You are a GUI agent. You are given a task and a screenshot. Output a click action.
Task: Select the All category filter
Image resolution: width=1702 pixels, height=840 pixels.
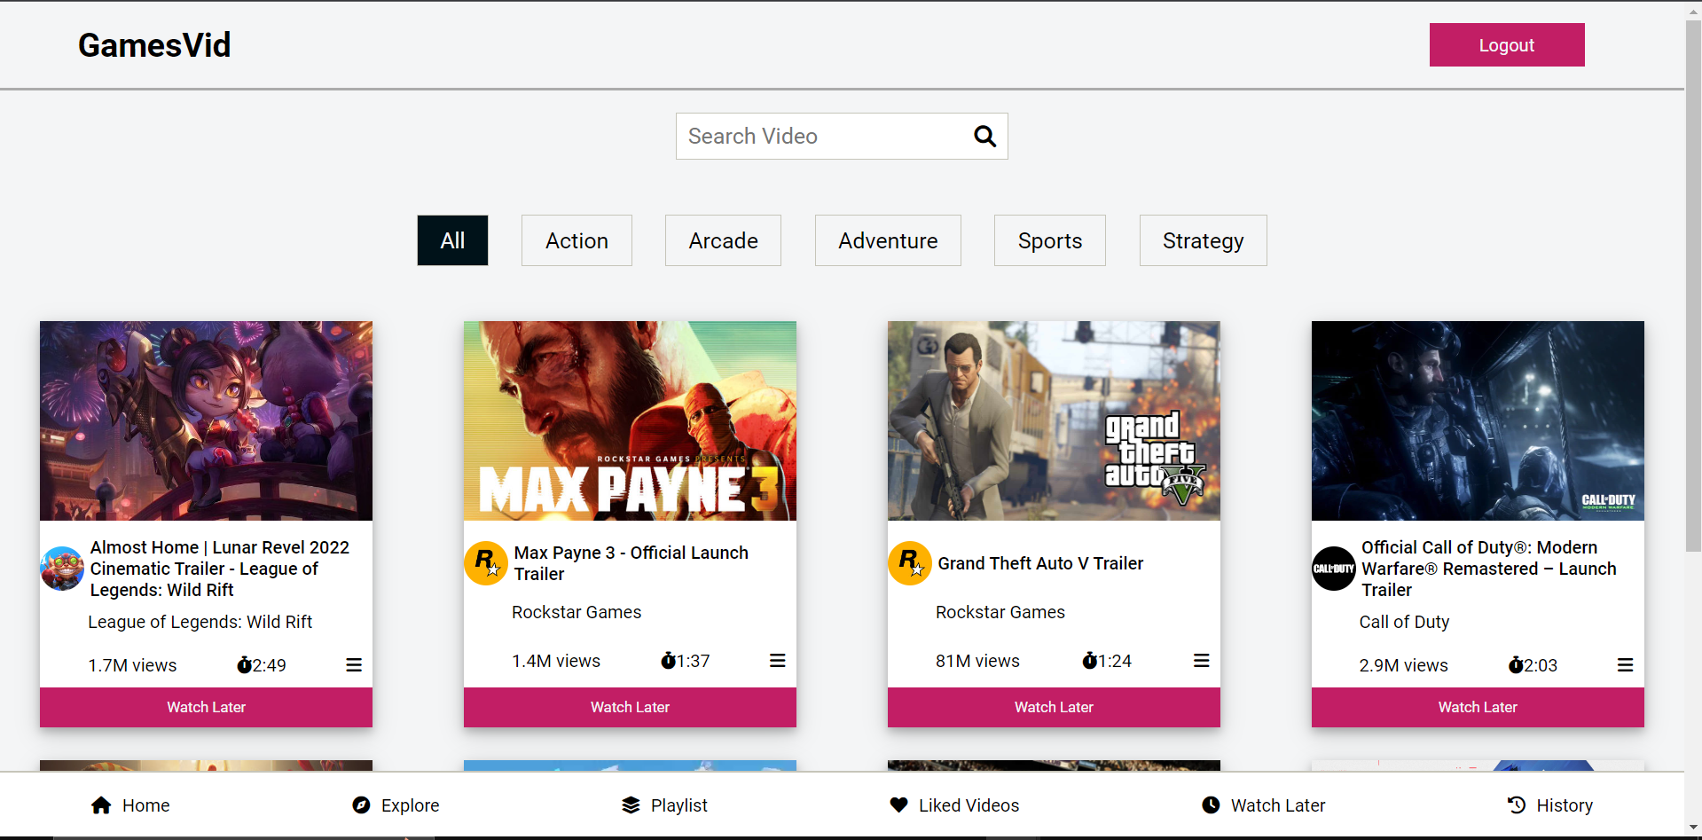[x=452, y=240]
